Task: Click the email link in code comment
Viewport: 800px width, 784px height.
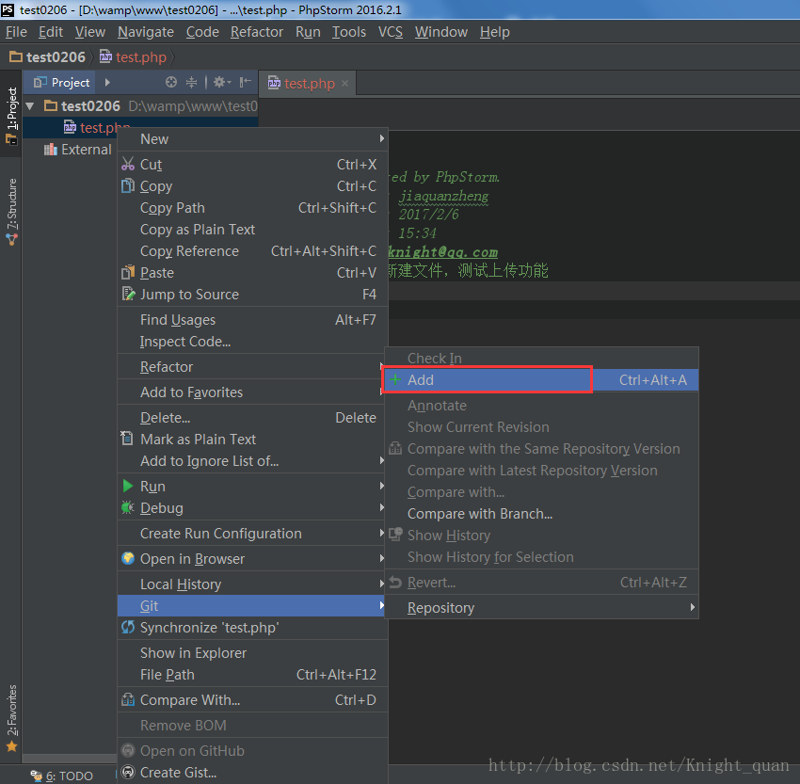Action: (x=443, y=252)
